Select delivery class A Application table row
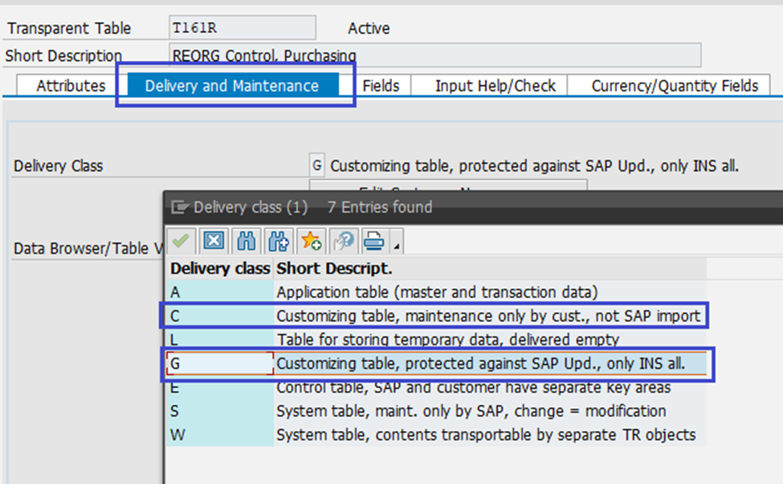 coord(437,293)
